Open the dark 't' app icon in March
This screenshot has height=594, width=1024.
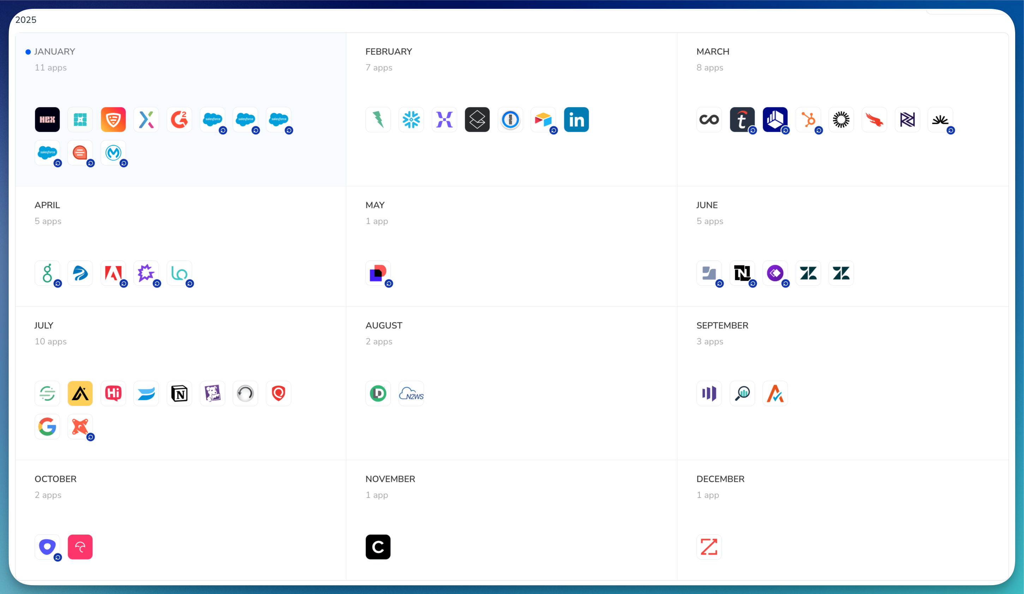pos(742,119)
